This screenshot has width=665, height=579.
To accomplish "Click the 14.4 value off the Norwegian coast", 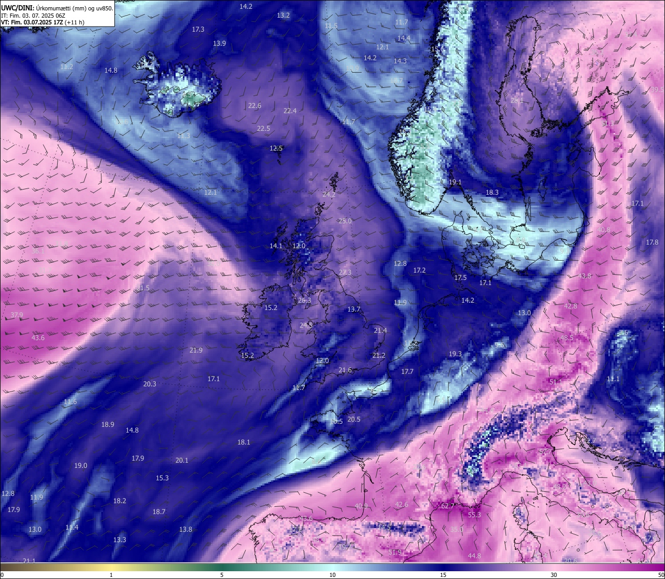I will point(404,38).
